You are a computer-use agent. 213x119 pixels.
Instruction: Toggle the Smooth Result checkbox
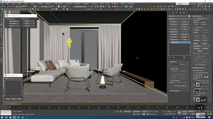194,70
